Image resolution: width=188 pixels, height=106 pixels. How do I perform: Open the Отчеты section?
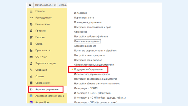[x=39, y=76]
